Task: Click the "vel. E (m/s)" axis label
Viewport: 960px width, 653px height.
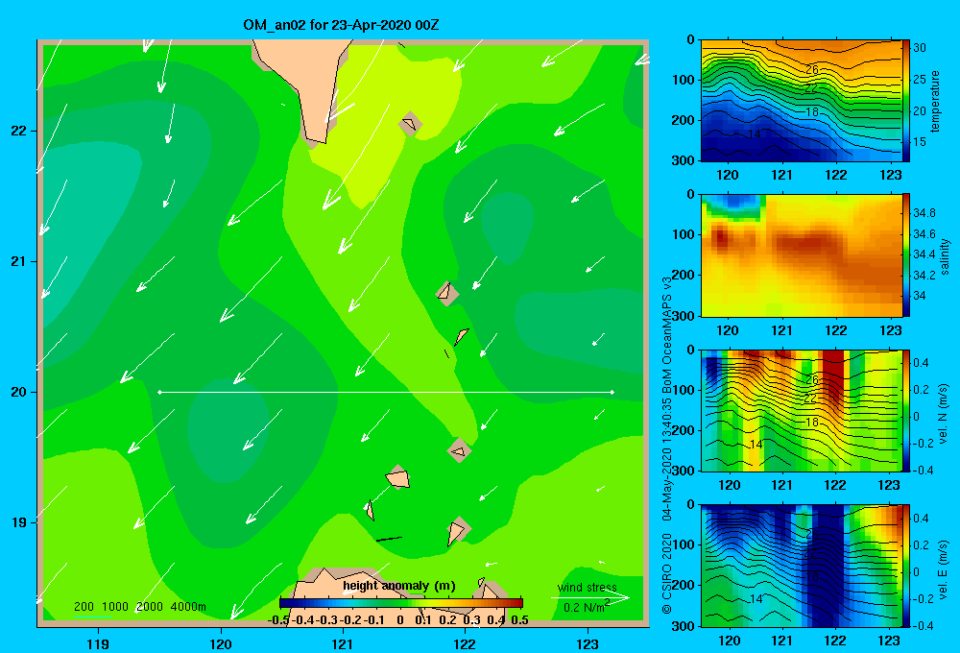Action: pos(943,569)
